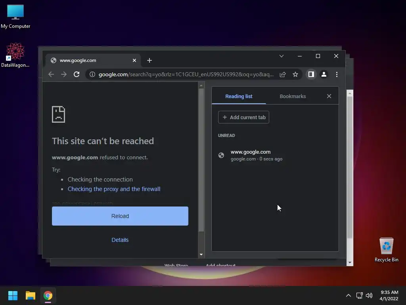This screenshot has width=406, height=305.
Task: Click the error page vertical scrollbar thumb
Action: pyautogui.click(x=201, y=160)
